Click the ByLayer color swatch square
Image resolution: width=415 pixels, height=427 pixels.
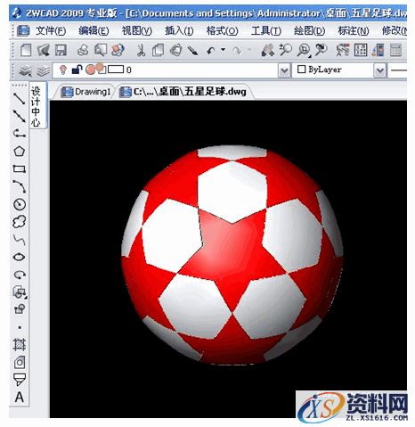[x=302, y=70]
